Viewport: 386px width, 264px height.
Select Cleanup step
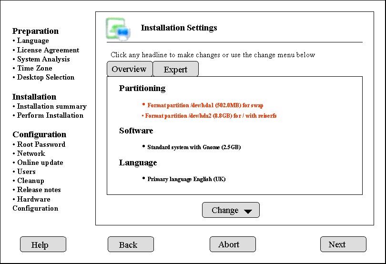coord(28,181)
